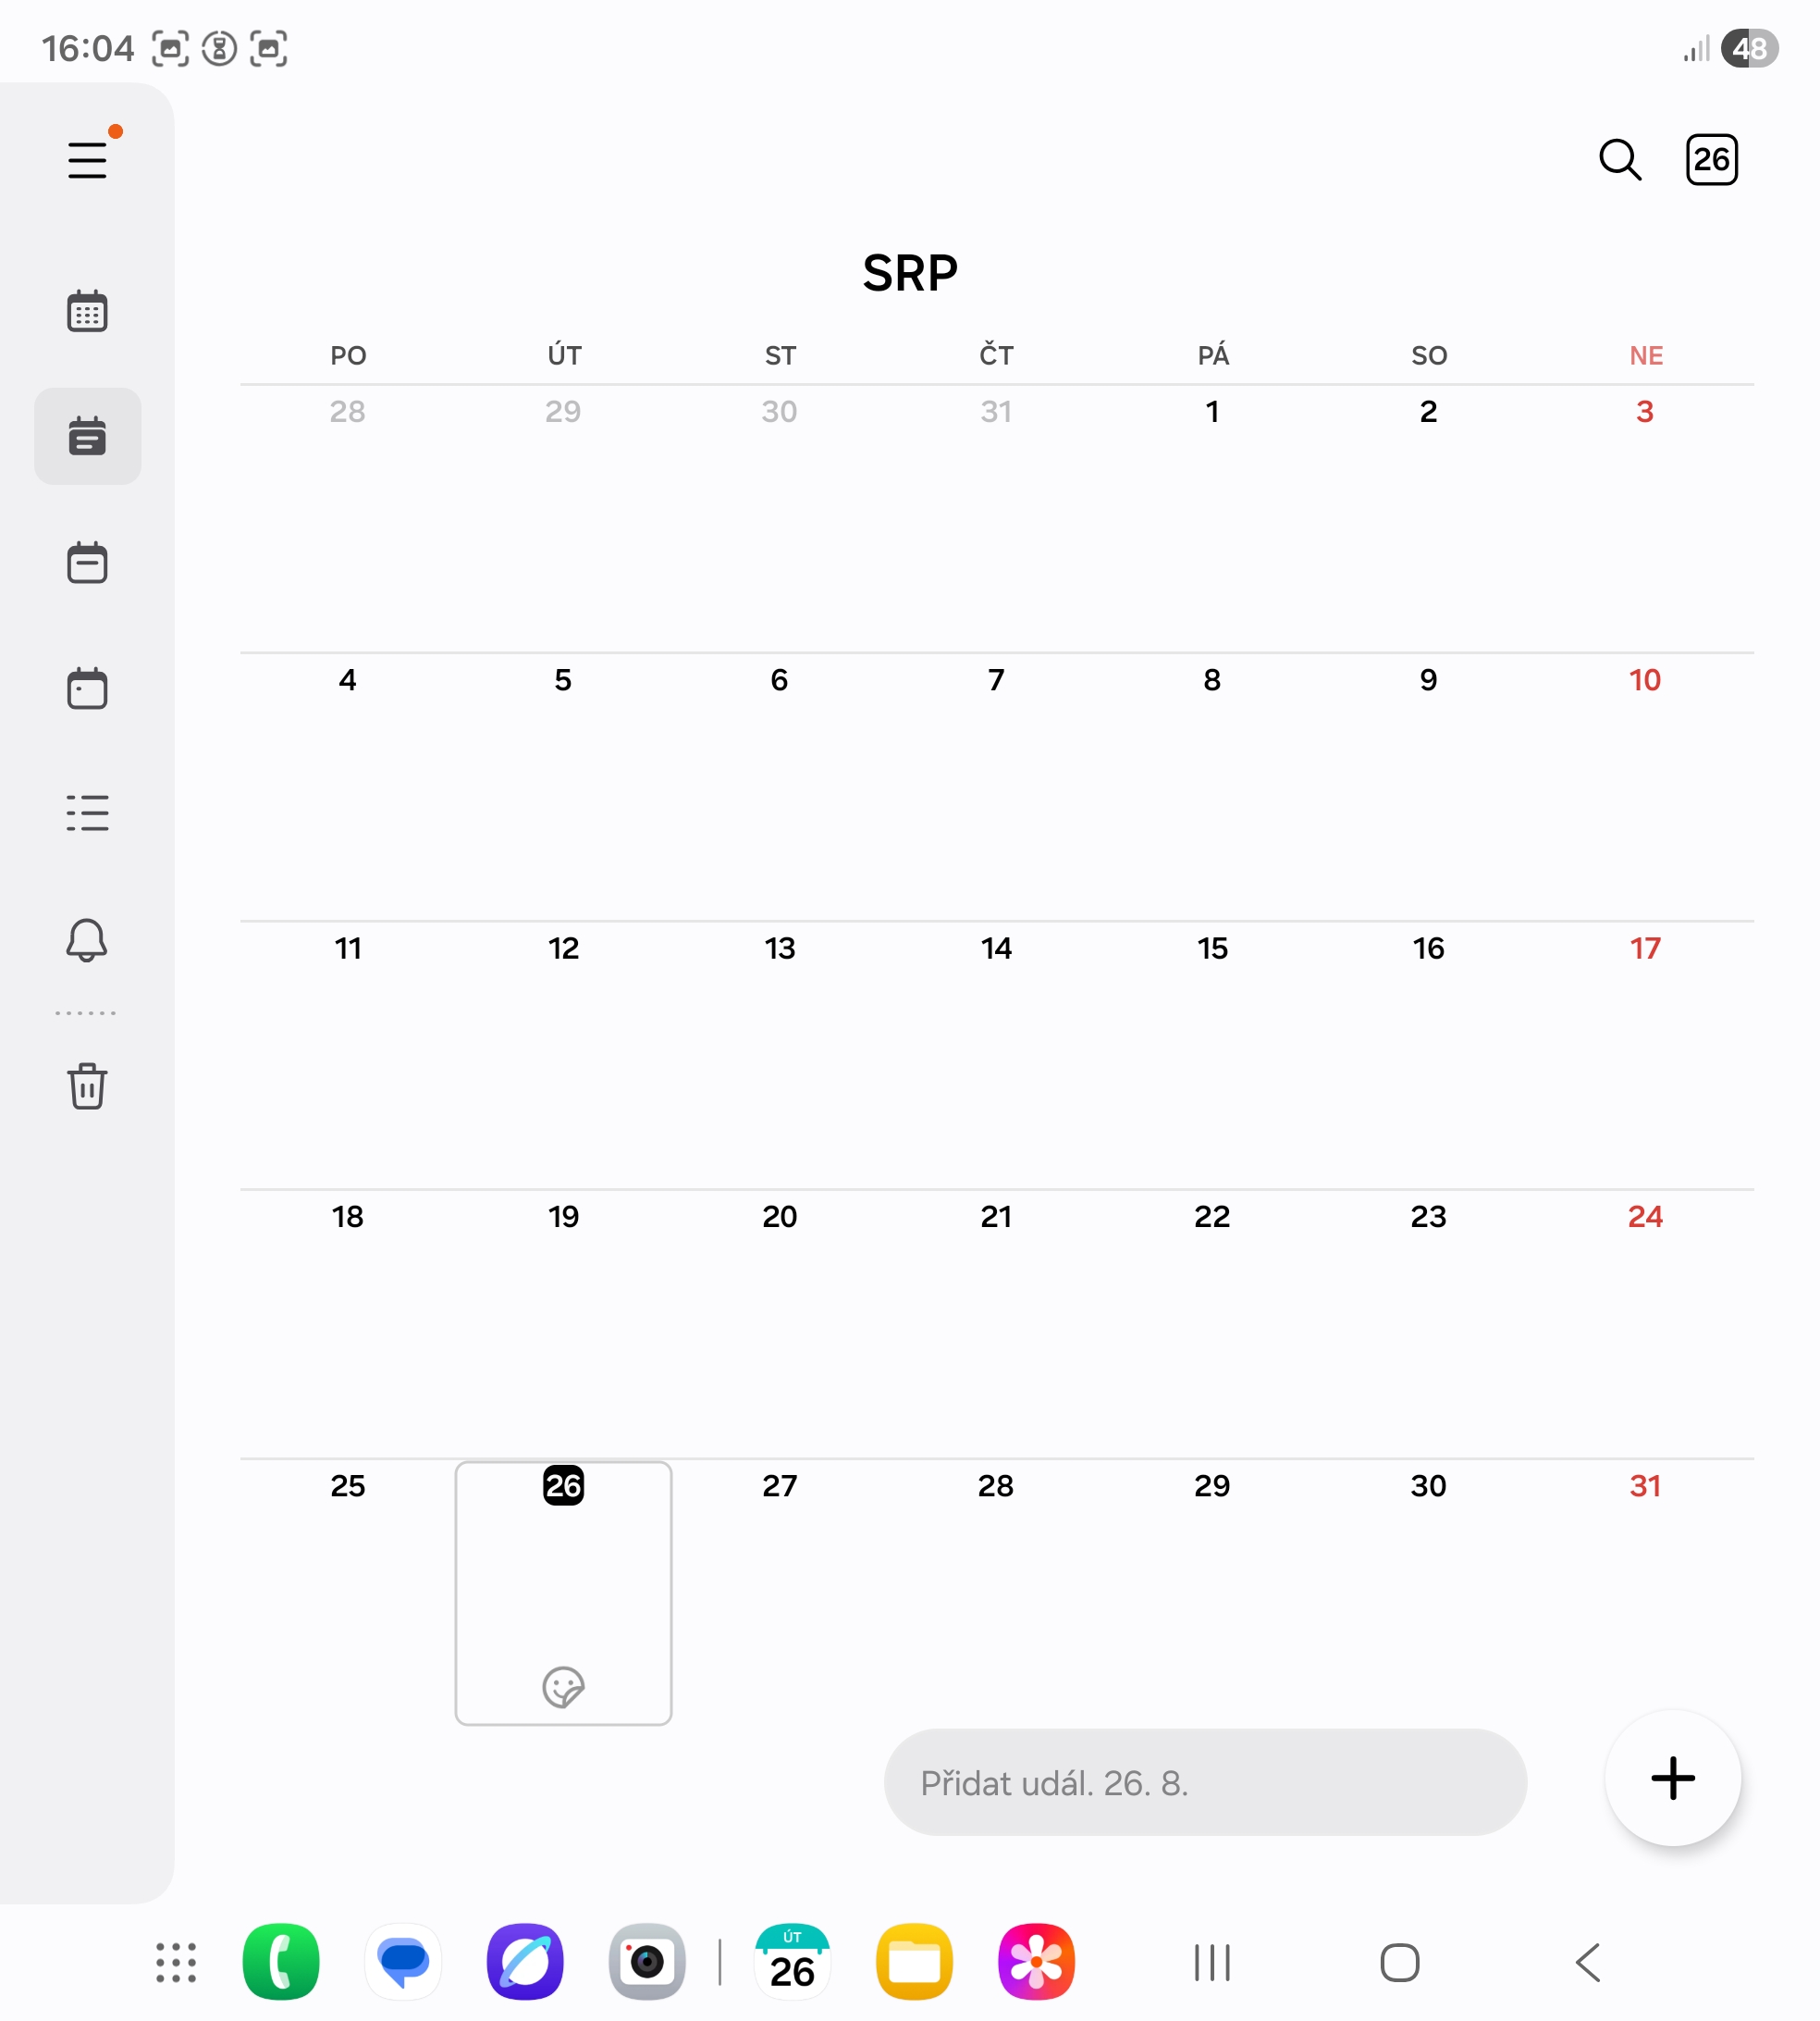Open reminders bell icon

[x=88, y=940]
